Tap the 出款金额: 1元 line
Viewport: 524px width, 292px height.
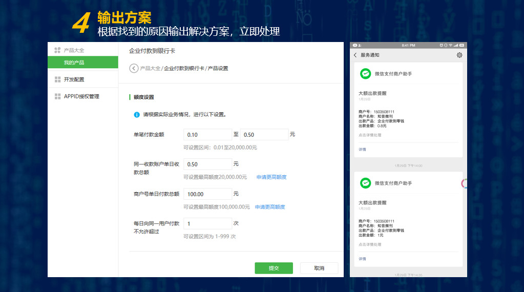(x=371, y=235)
